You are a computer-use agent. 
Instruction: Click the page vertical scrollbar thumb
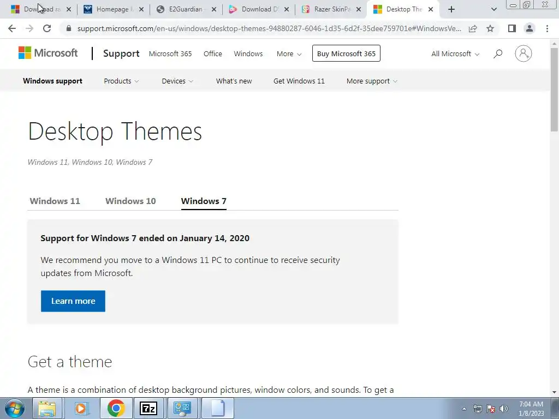[x=554, y=89]
